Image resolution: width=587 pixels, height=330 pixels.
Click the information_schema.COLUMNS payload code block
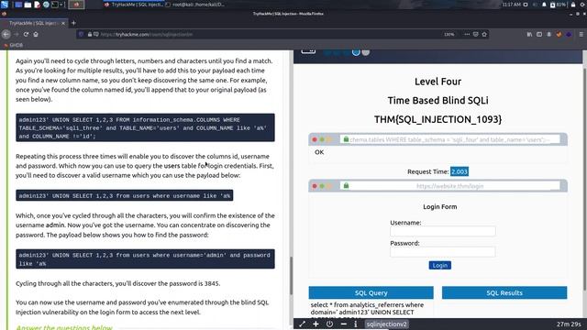145,128
